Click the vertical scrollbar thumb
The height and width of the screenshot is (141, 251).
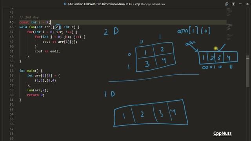coord(247,71)
